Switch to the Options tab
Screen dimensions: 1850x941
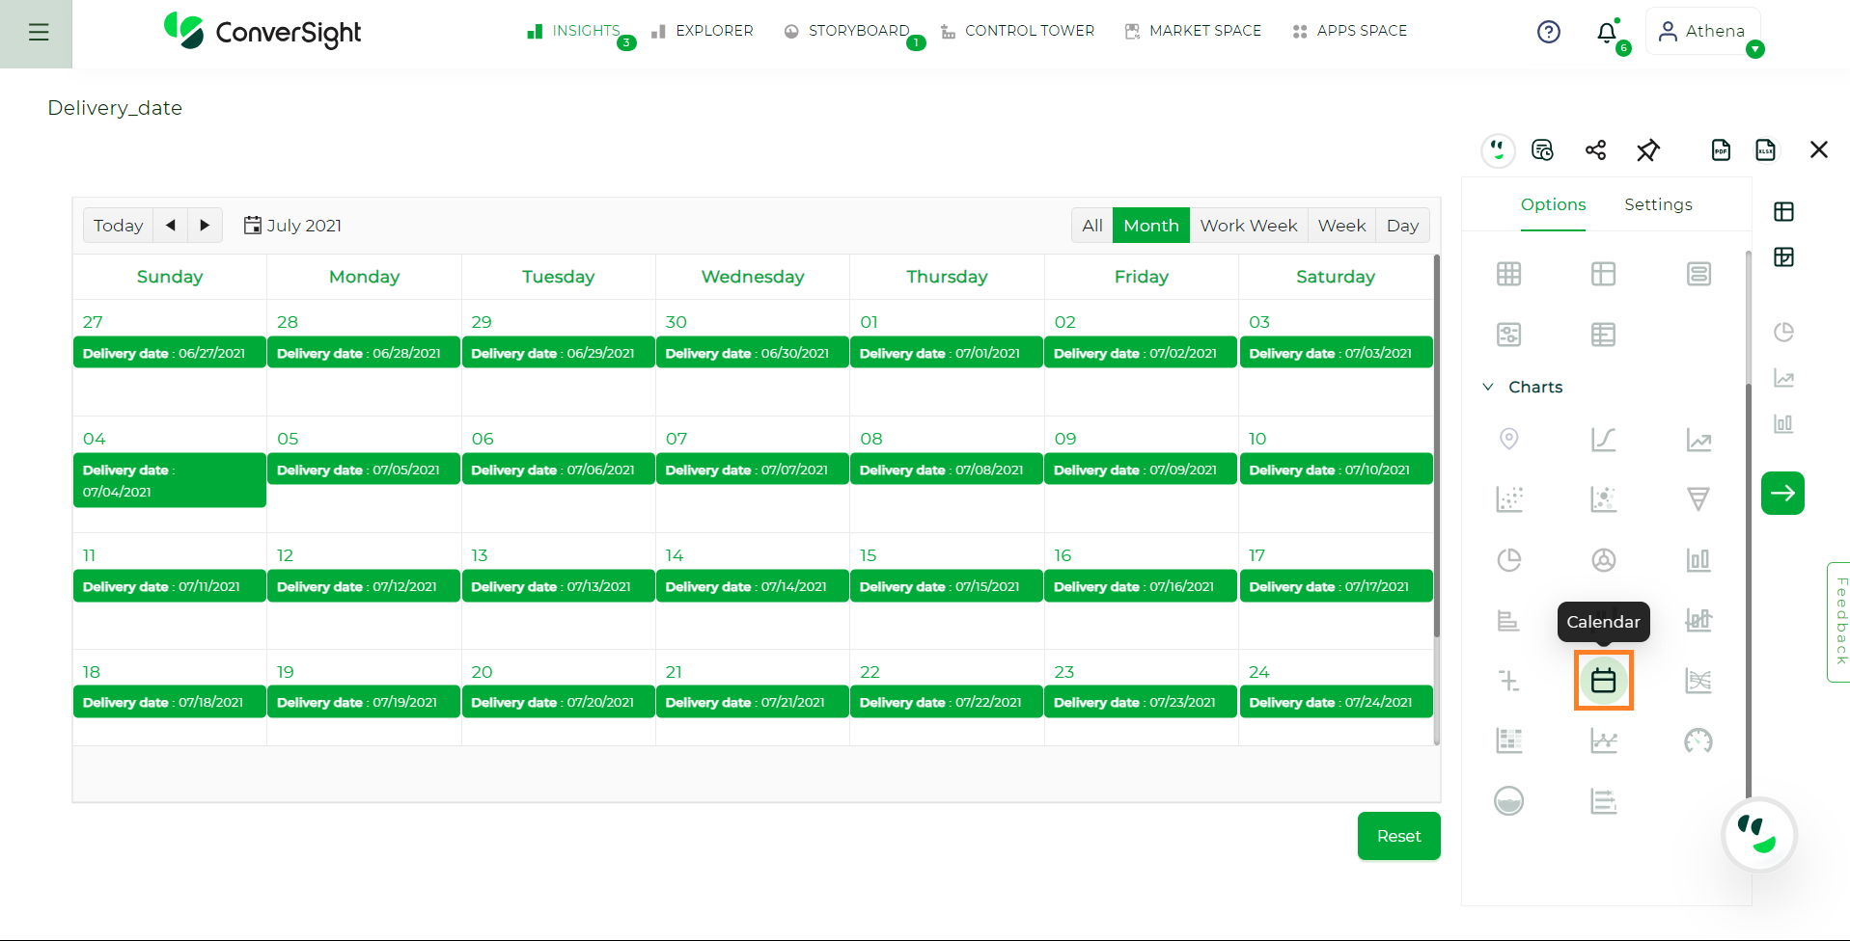point(1553,204)
